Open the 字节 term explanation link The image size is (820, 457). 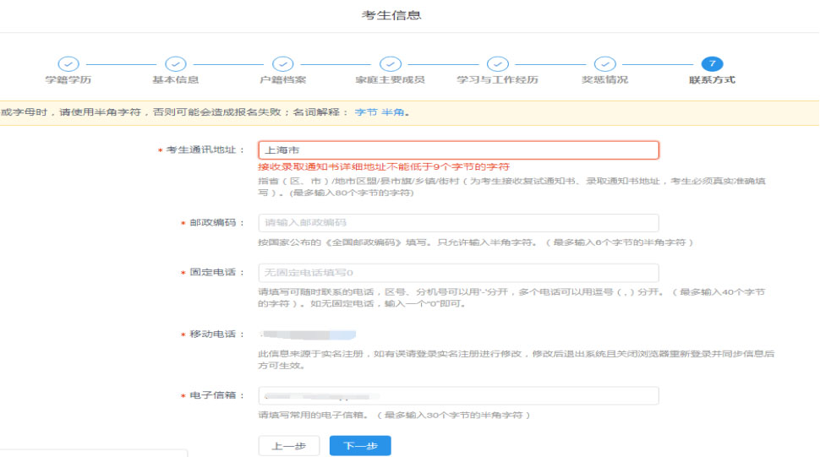point(365,112)
